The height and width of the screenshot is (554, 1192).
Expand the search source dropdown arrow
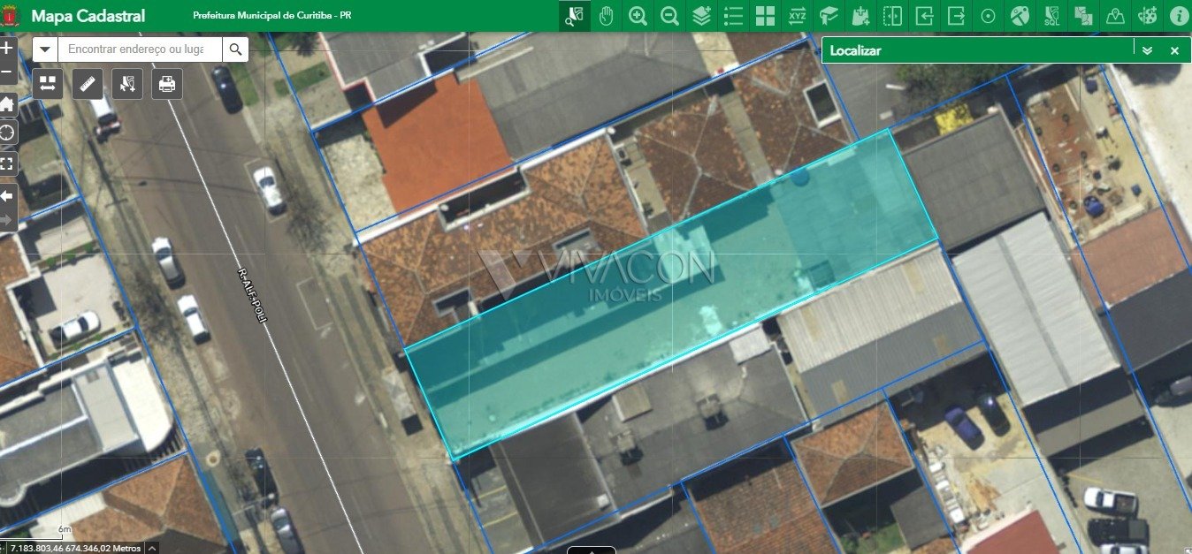(45, 49)
